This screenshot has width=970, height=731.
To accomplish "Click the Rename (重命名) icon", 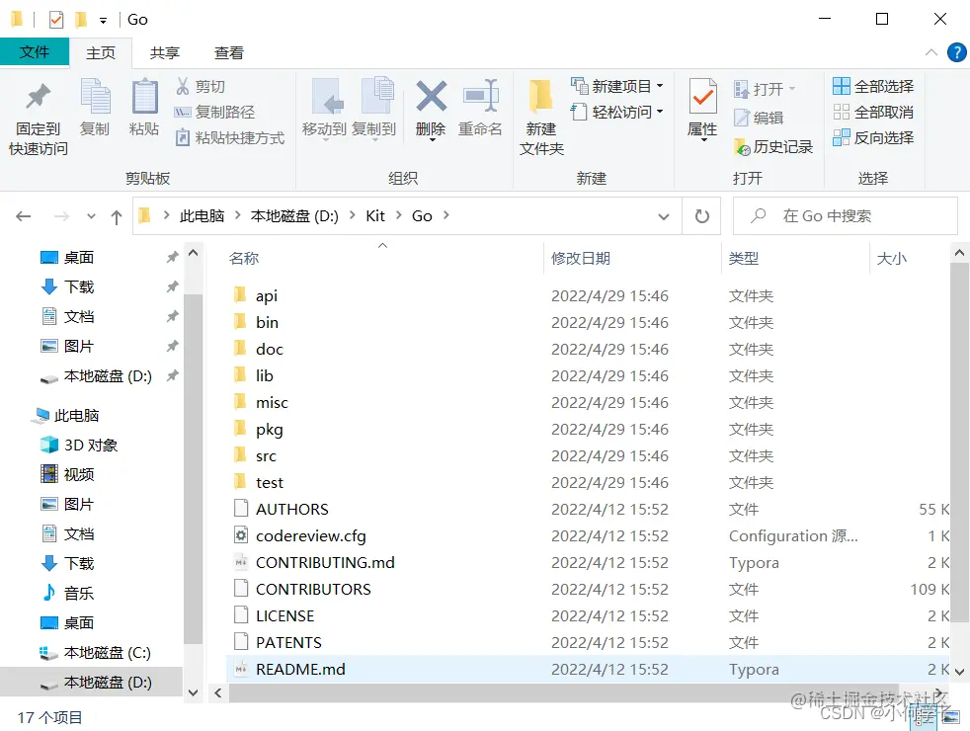I will click(481, 109).
